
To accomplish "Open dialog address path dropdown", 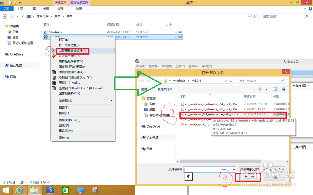I will [x=225, y=80].
